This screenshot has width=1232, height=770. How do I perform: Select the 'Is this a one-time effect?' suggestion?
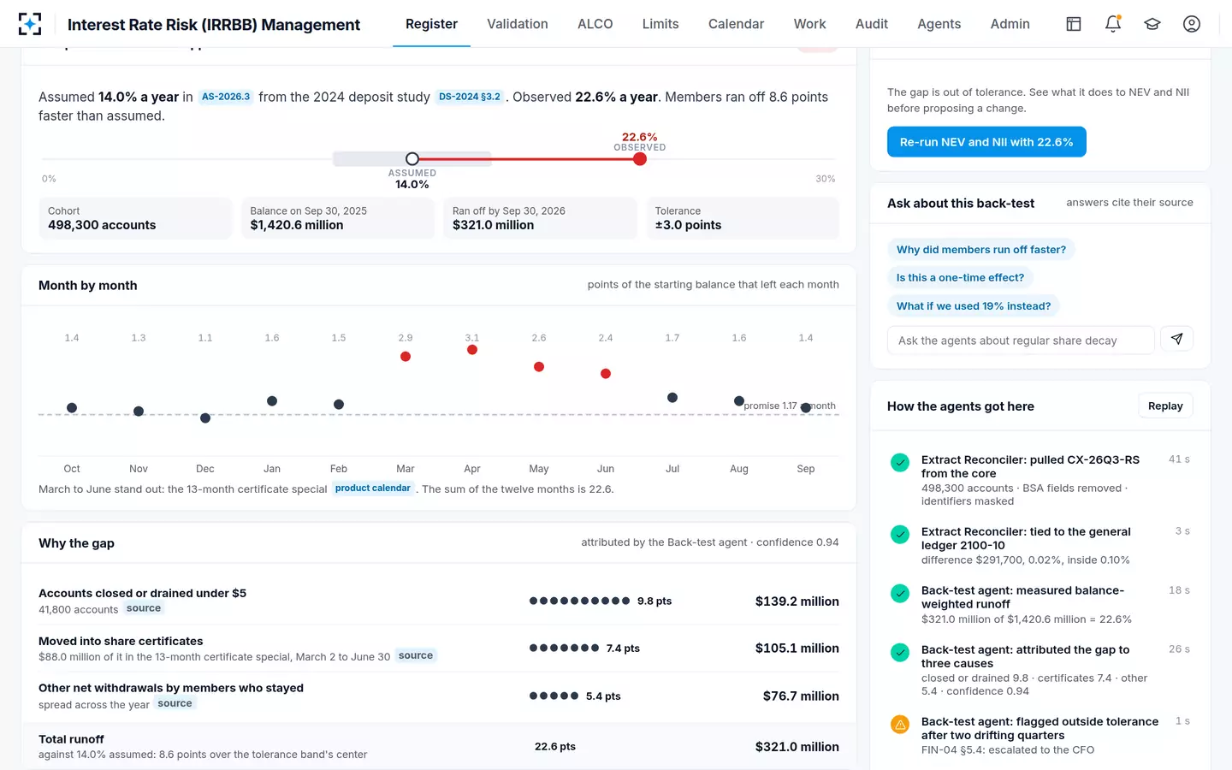[960, 278]
